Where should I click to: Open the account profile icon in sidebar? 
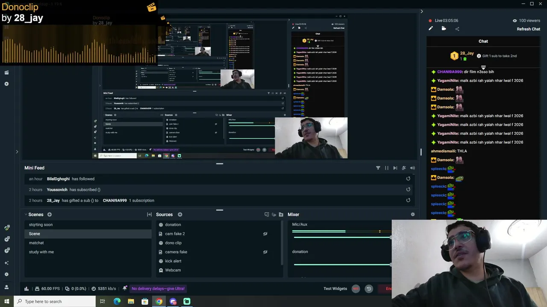[6, 287]
